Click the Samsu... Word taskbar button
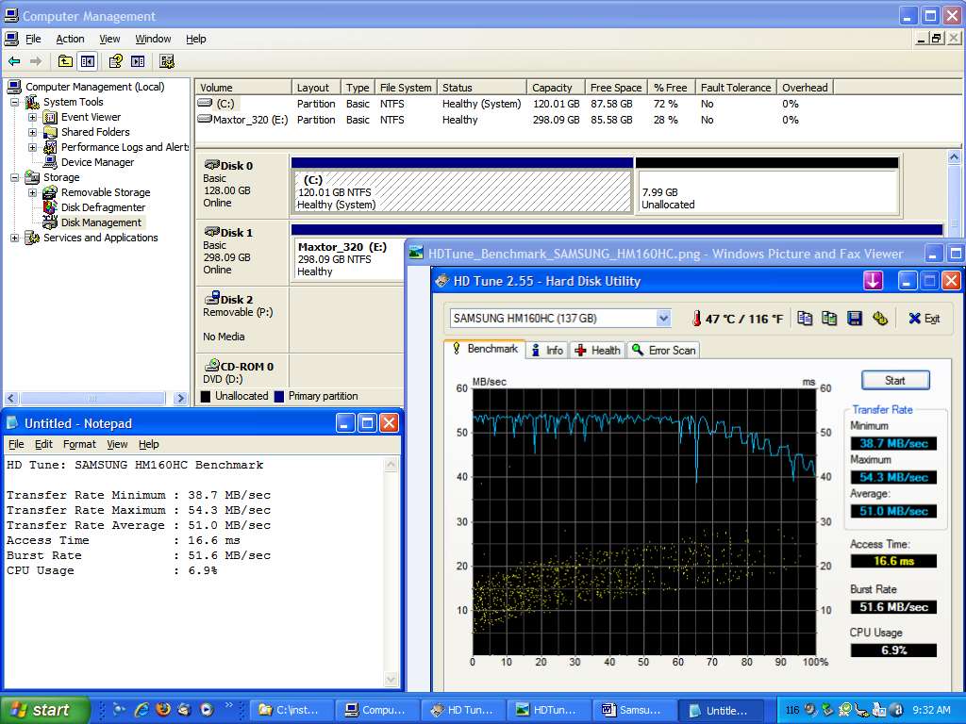Image resolution: width=966 pixels, height=724 pixels. pyautogui.click(x=635, y=710)
